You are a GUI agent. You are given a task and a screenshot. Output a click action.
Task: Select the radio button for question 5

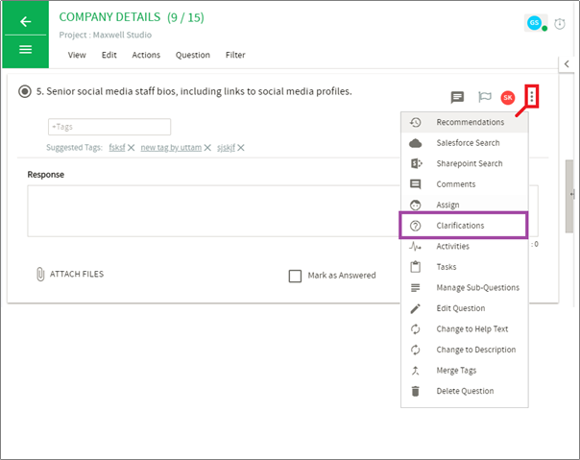[x=25, y=91]
